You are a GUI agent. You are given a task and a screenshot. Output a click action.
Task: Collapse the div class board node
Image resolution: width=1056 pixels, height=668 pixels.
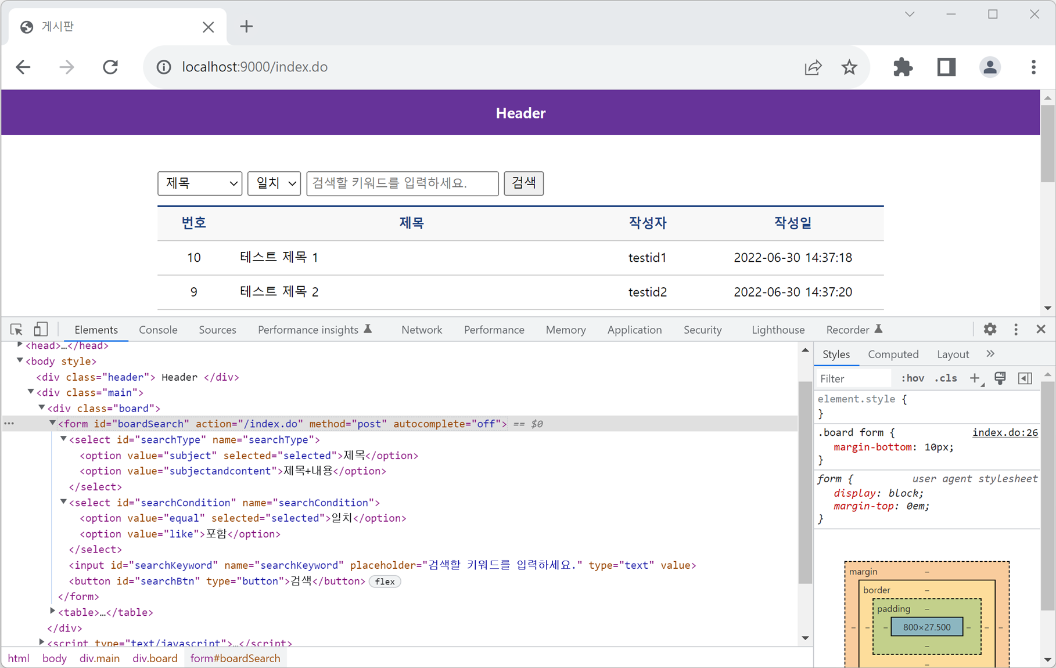pyautogui.click(x=42, y=407)
